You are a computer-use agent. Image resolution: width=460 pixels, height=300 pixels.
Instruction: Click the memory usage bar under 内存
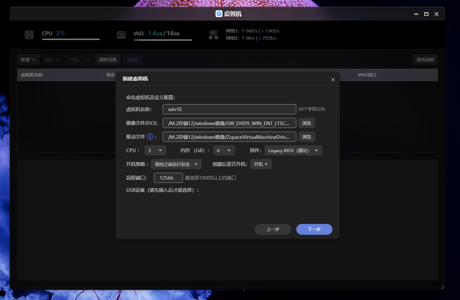coord(163,40)
